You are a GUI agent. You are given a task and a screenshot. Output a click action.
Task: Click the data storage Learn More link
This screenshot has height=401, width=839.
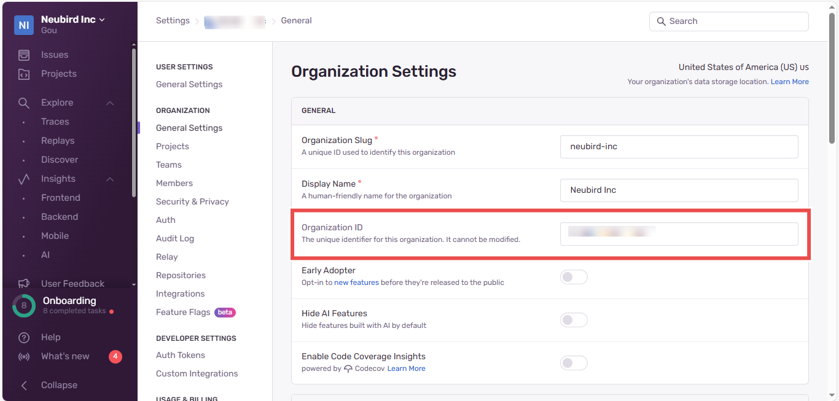point(789,81)
